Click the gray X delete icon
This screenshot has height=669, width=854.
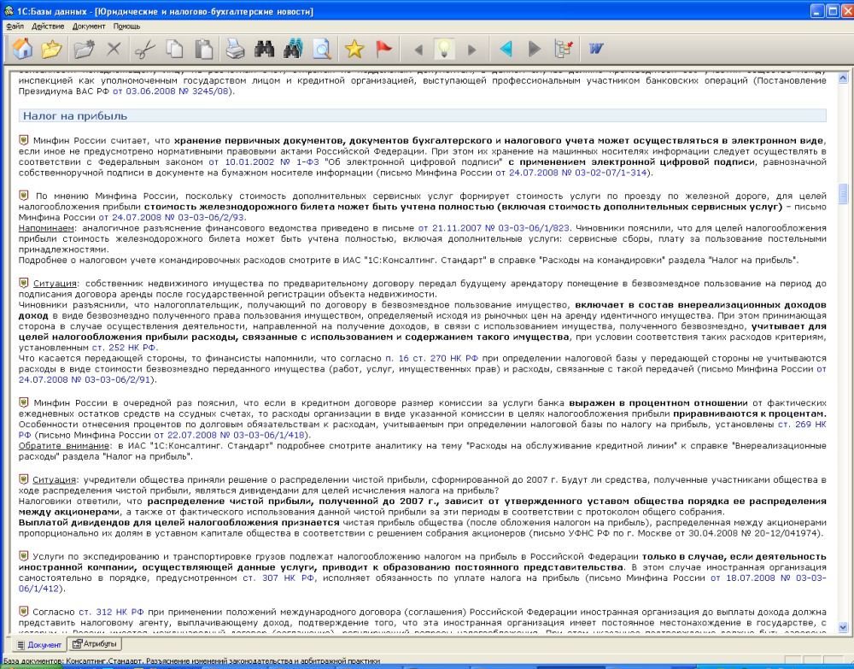click(114, 49)
